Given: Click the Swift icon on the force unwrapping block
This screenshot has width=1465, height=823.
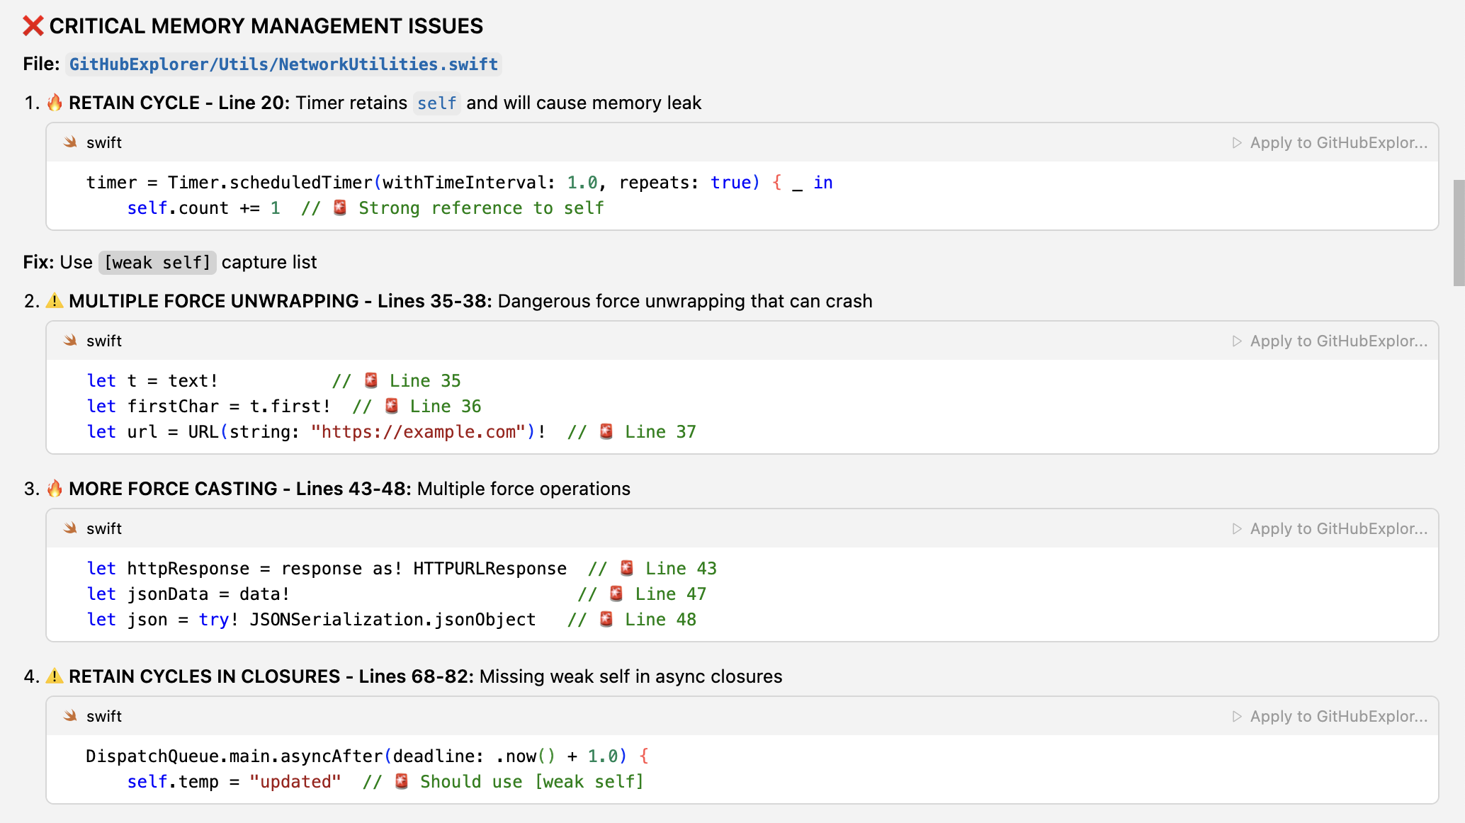Looking at the screenshot, I should click(70, 341).
